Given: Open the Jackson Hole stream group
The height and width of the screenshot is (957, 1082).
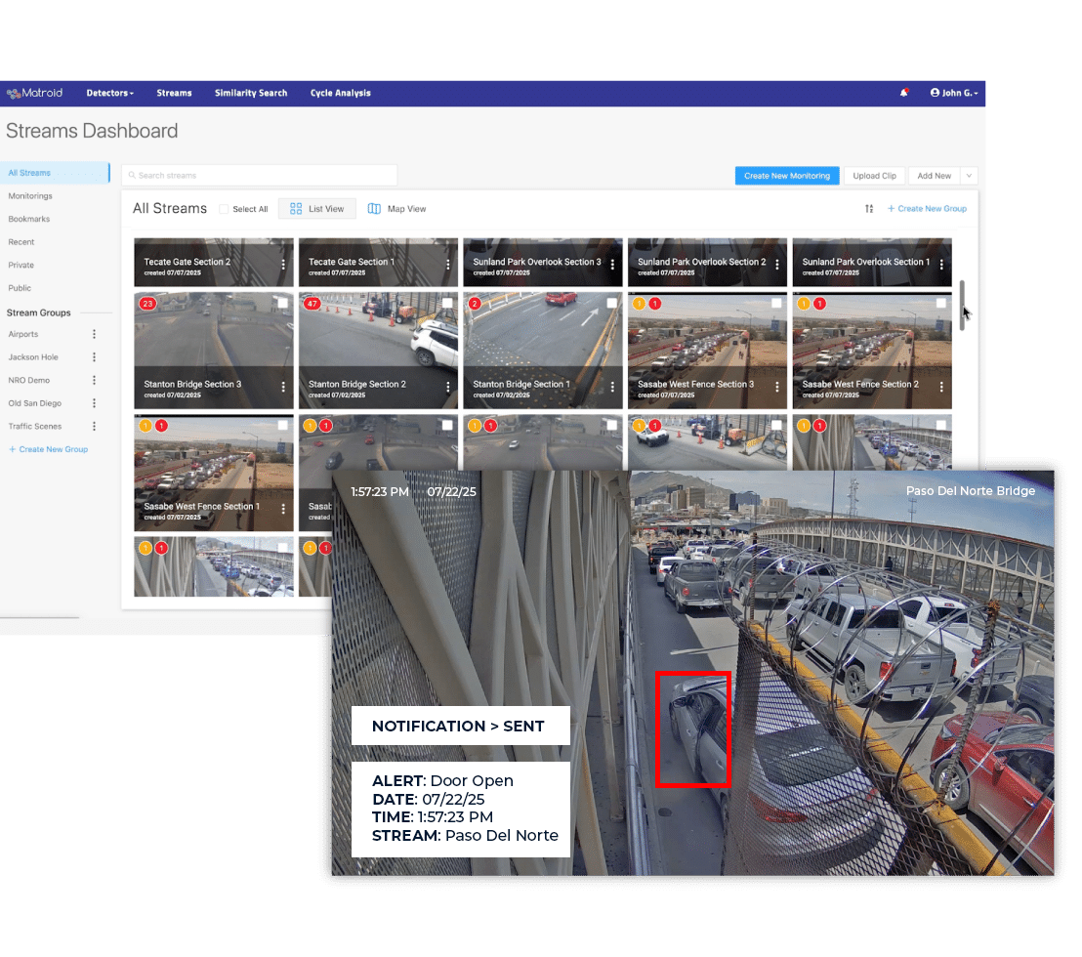Looking at the screenshot, I should click(33, 356).
